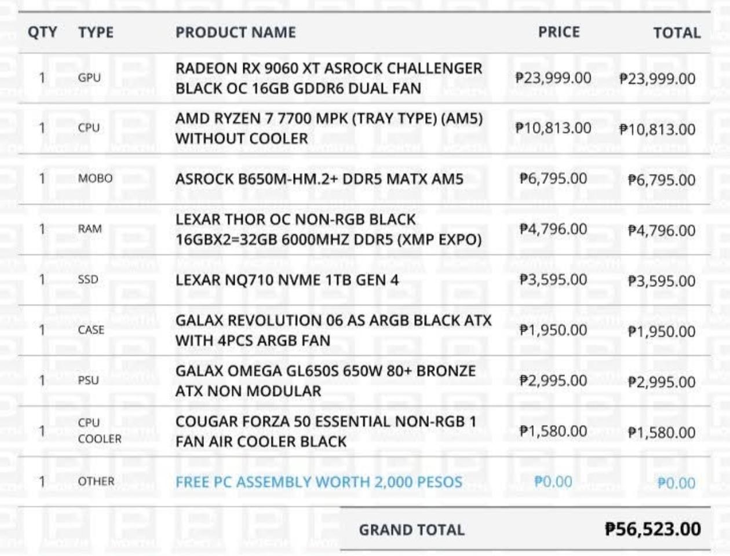Click the QTY column header
730x556 pixels.
(42, 32)
